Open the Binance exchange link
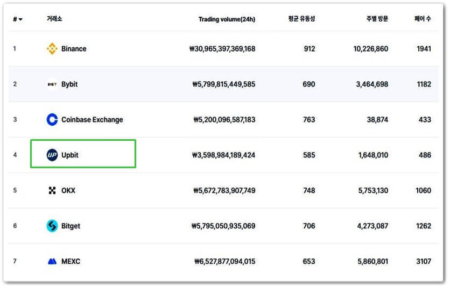Image resolution: width=450 pixels, height=288 pixels. (x=74, y=49)
